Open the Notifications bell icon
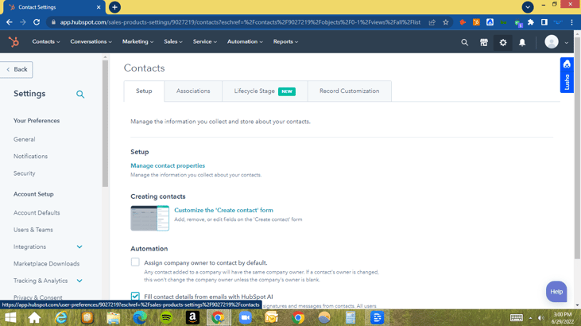581x326 pixels. pos(522,42)
